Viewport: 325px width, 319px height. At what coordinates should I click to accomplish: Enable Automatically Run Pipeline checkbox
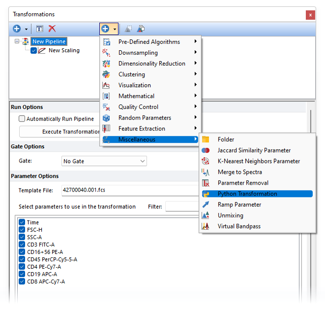tap(22, 119)
